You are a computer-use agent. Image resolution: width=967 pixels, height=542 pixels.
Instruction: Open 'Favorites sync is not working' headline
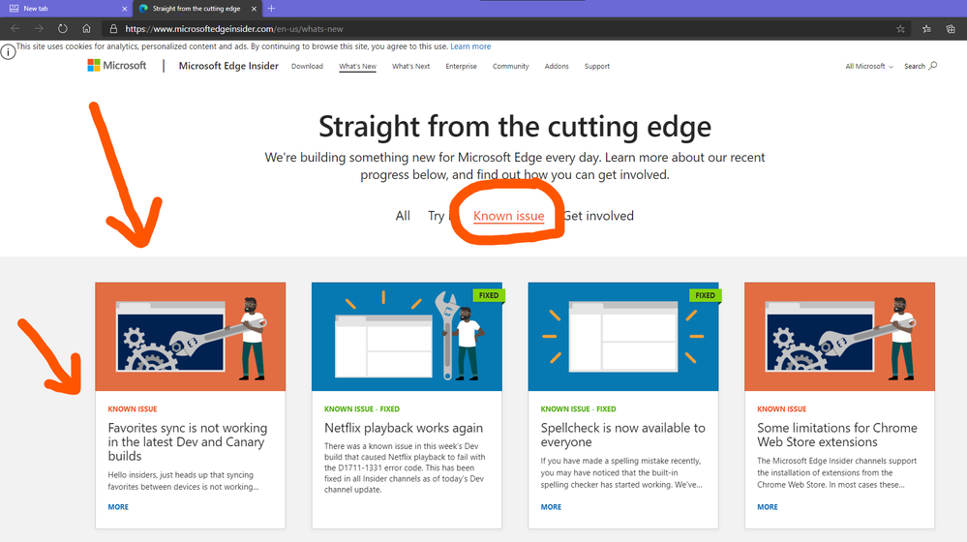click(x=188, y=441)
